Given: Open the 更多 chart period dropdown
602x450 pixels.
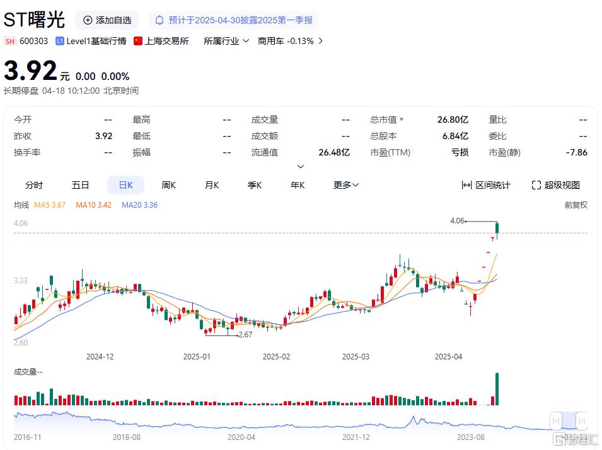Looking at the screenshot, I should [346, 185].
